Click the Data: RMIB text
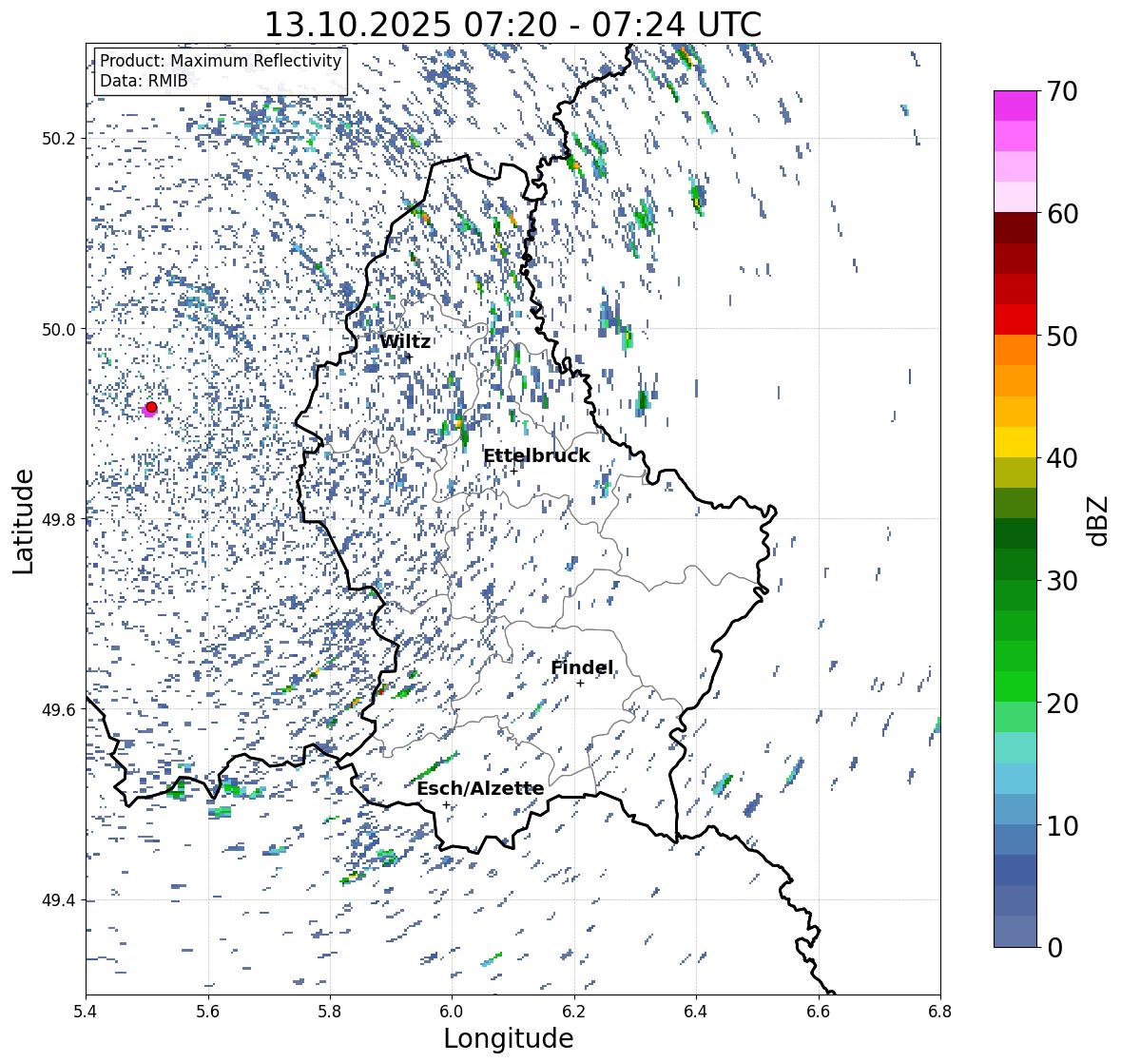Screen dimensions: 1121x1062 click(144, 81)
